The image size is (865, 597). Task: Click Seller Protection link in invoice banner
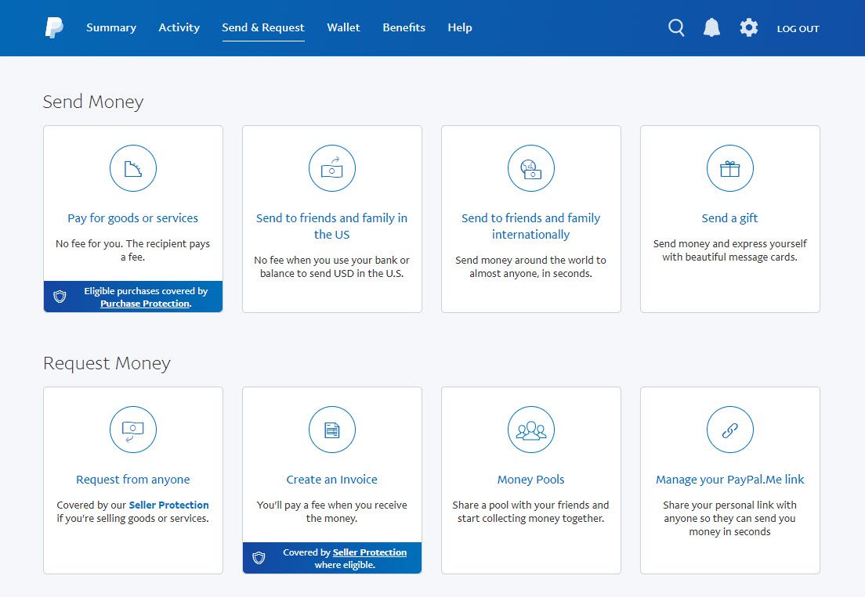pos(370,552)
